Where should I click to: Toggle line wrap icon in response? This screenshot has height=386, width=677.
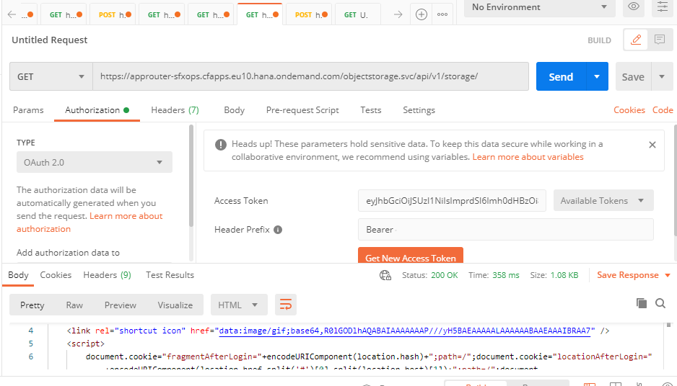(285, 305)
